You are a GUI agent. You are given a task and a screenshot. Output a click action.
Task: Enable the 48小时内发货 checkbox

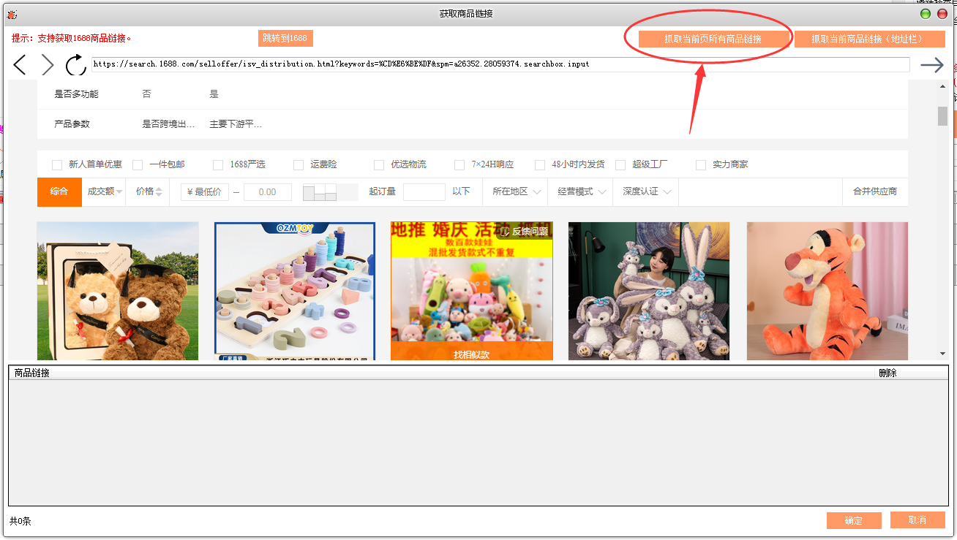pos(540,165)
